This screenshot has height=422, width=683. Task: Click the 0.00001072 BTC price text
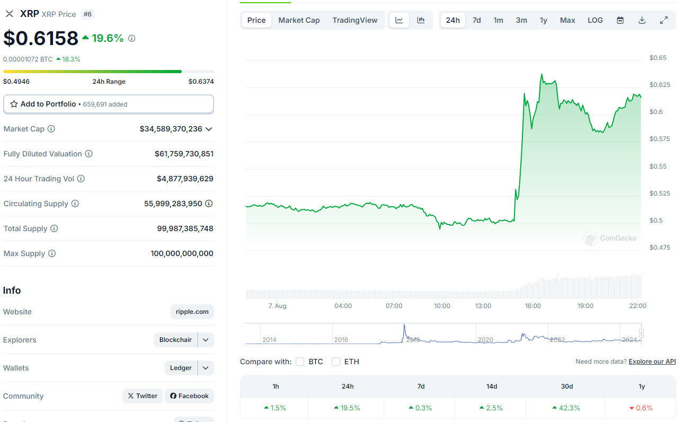coord(28,59)
